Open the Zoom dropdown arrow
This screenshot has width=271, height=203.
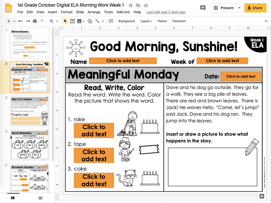click(57, 21)
